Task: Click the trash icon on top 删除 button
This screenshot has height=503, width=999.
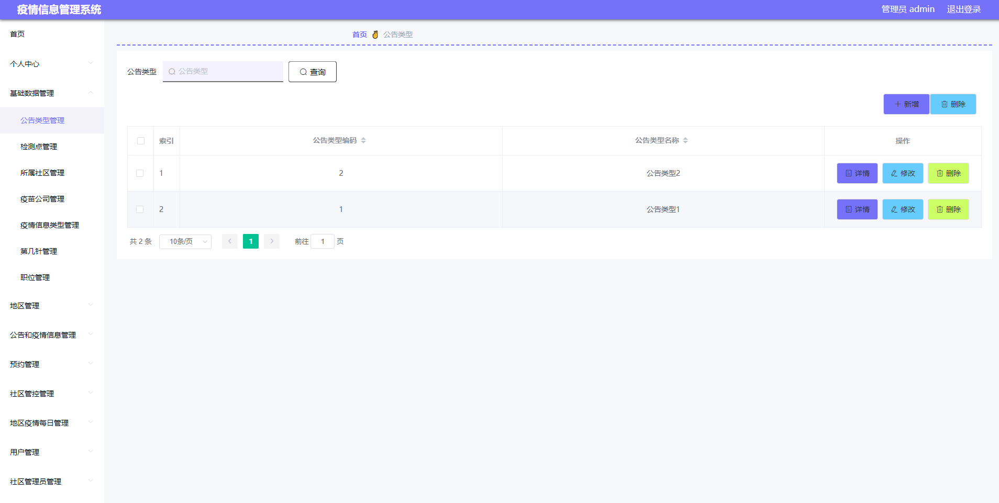Action: pos(944,104)
